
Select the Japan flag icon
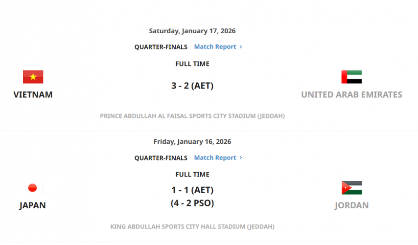[32, 188]
